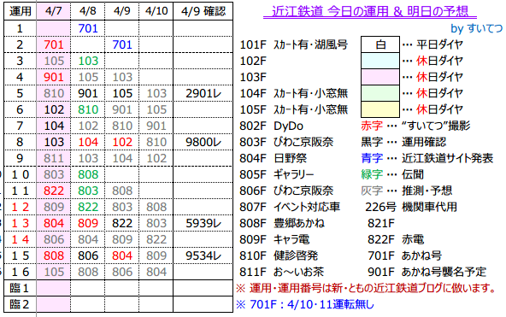Click the '805F ギャラリー' legend entry
This screenshot has width=506, height=317.
tap(277, 174)
